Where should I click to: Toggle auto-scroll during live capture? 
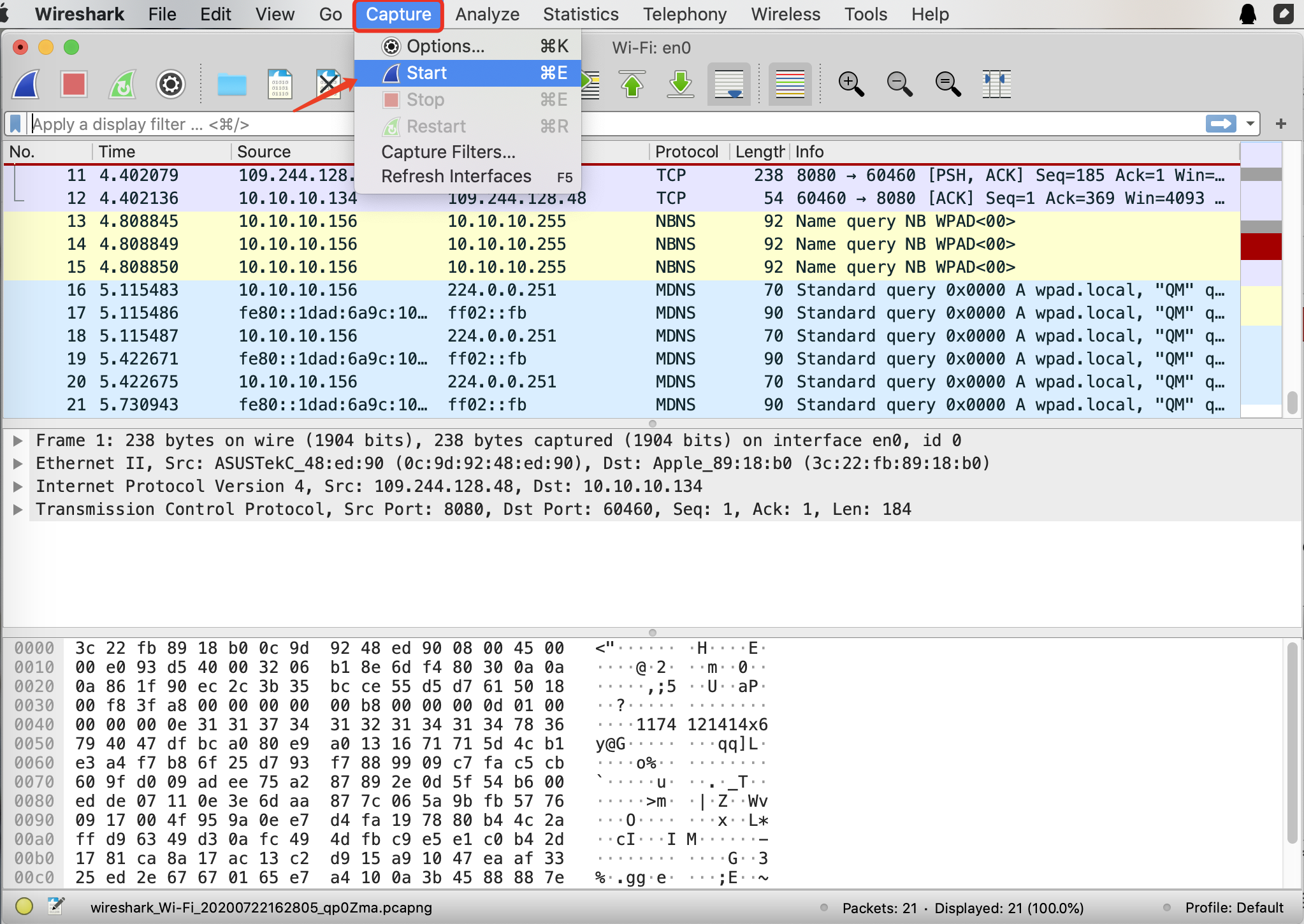point(729,84)
